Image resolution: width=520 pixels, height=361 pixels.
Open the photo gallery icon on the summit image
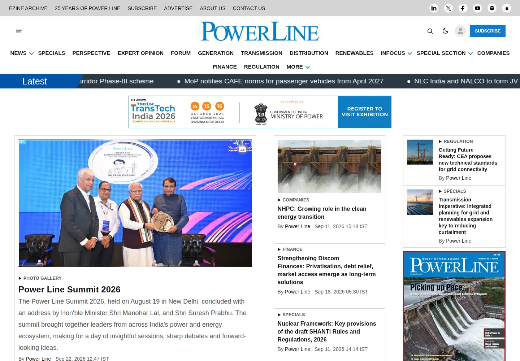[x=242, y=149]
